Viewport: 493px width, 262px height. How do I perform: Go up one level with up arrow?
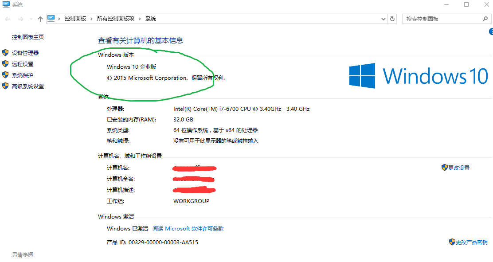pos(40,19)
